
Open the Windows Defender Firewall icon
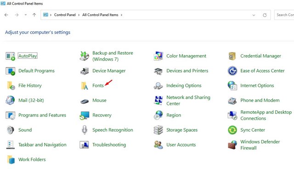click(232, 145)
